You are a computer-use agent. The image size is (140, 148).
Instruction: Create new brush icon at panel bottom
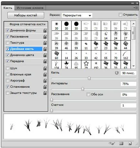(x=130, y=143)
